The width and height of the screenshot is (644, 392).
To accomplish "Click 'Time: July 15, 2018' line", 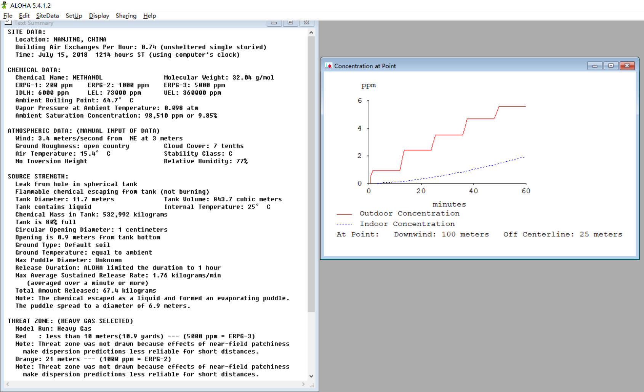I will point(128,55).
